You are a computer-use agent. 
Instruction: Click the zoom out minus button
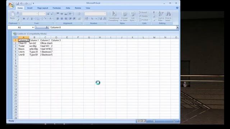(154, 121)
